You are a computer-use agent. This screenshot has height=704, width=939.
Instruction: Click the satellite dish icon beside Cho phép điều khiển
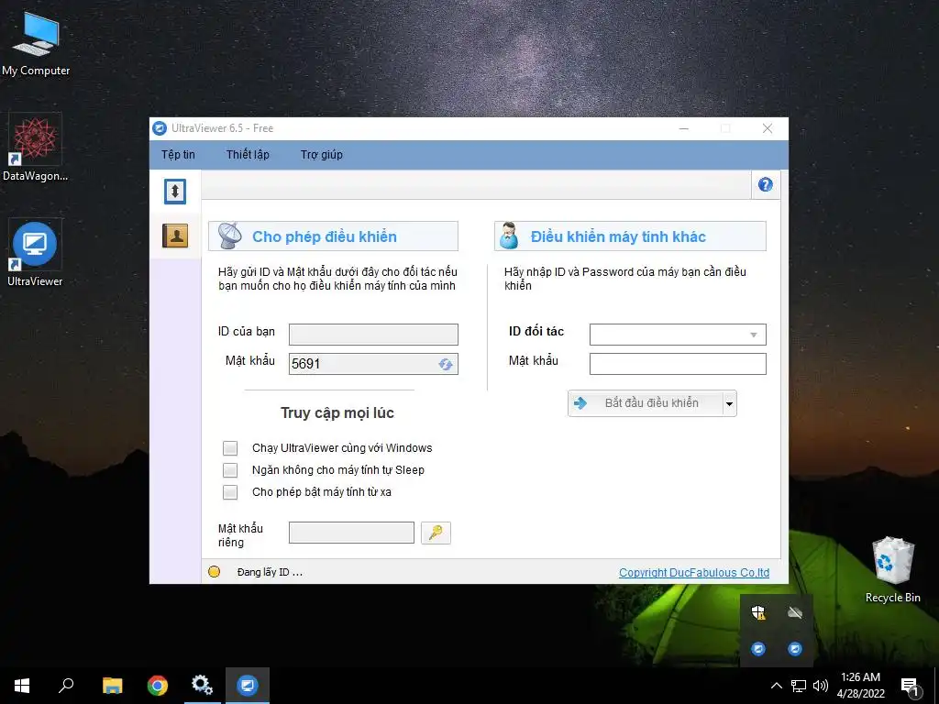coord(230,236)
